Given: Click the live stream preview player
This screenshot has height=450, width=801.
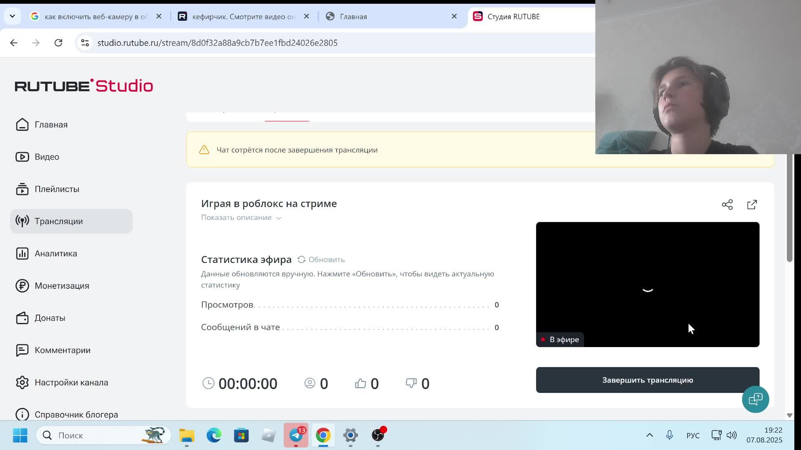Looking at the screenshot, I should click(647, 284).
